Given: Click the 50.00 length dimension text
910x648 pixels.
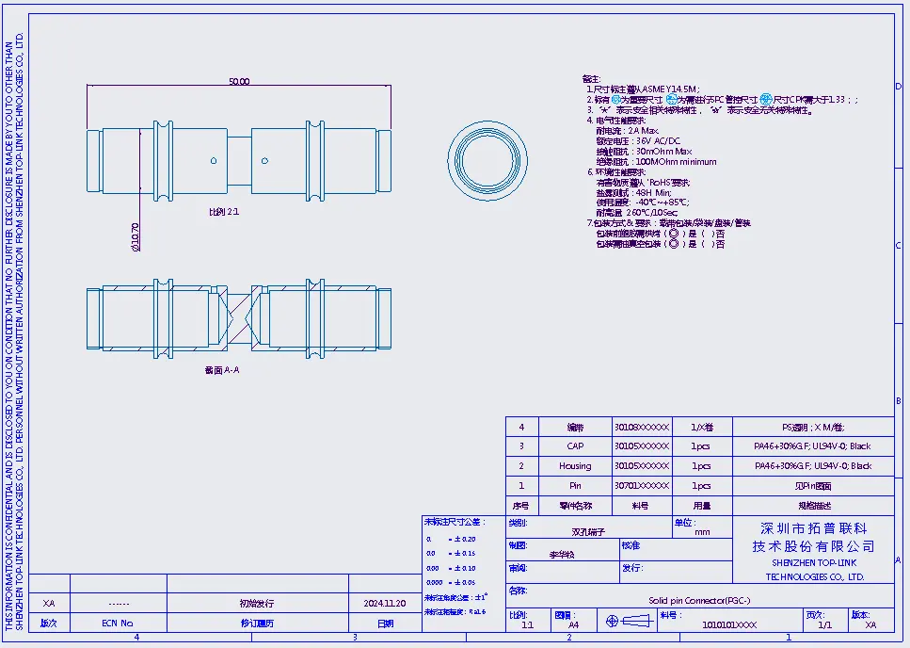Looking at the screenshot, I should 239,82.
